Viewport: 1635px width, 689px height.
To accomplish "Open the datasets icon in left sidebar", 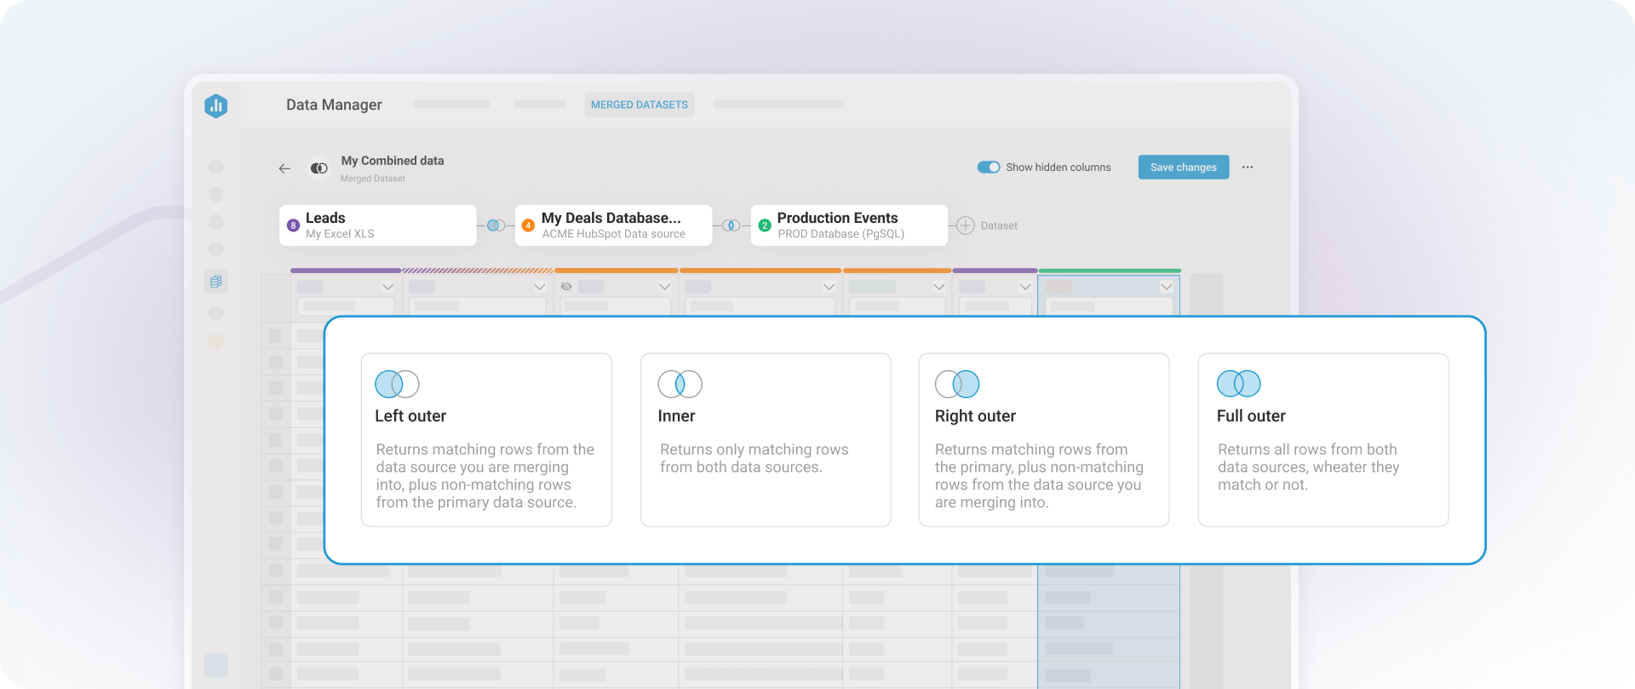I will (215, 282).
